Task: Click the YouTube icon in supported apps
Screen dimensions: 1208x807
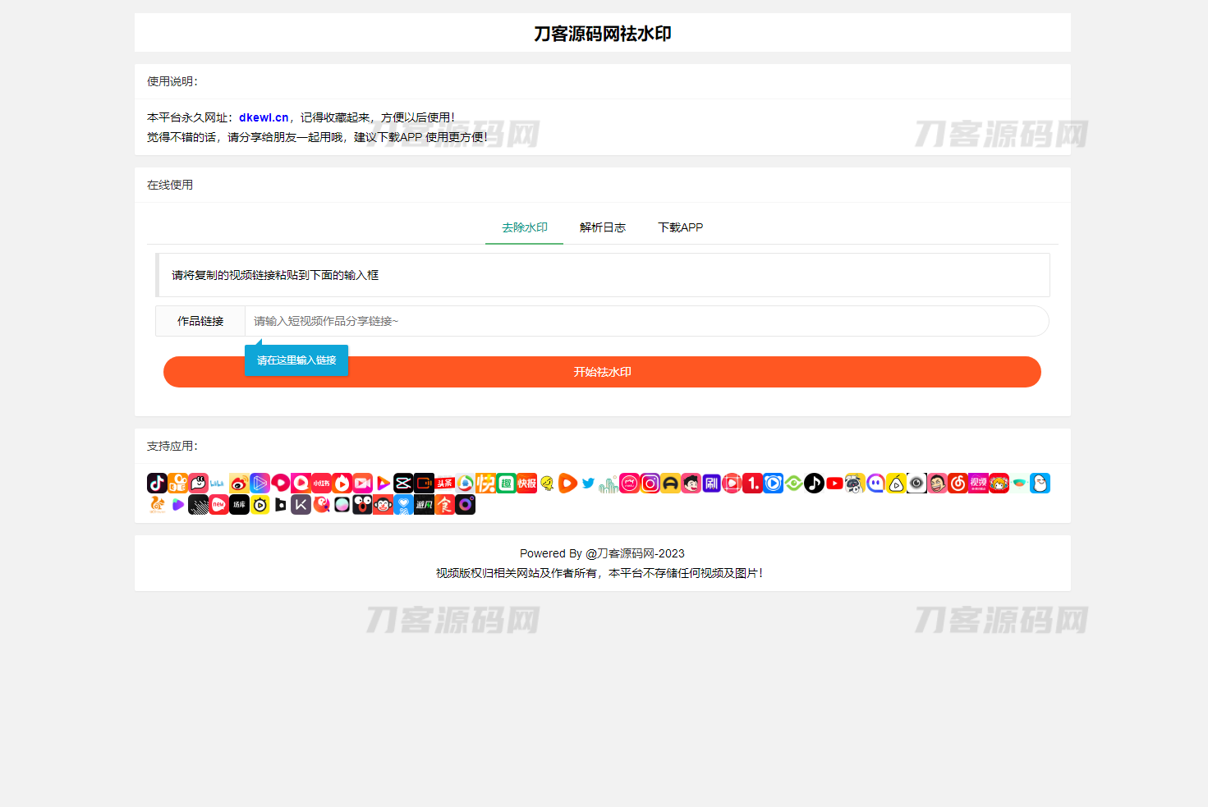Action: coord(834,484)
